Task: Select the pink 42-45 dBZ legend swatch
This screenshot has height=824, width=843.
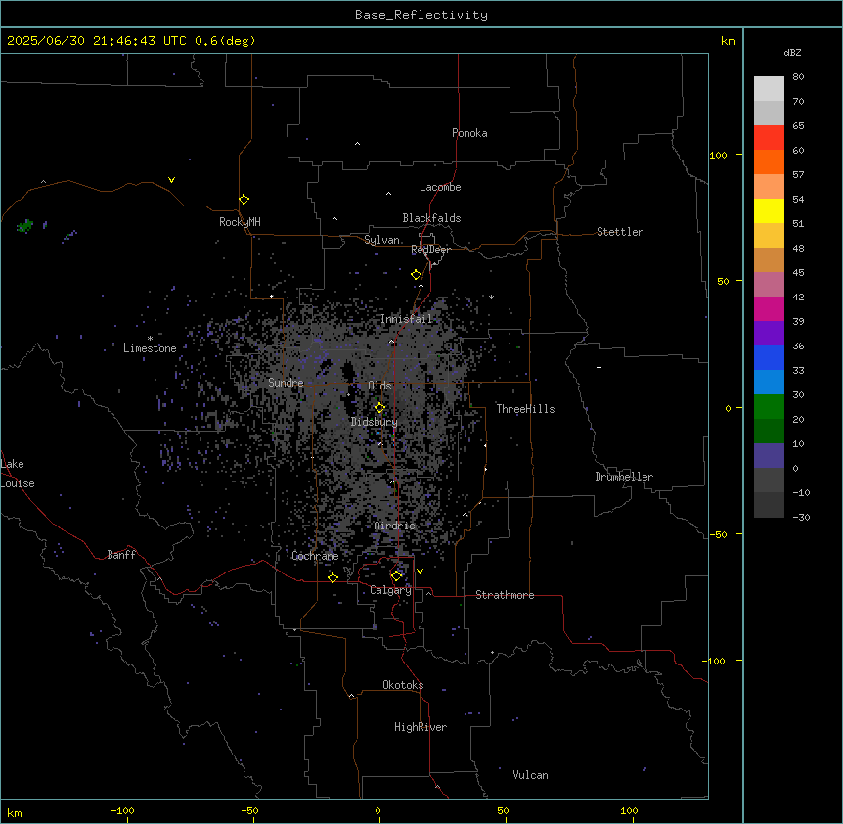Action: click(769, 285)
